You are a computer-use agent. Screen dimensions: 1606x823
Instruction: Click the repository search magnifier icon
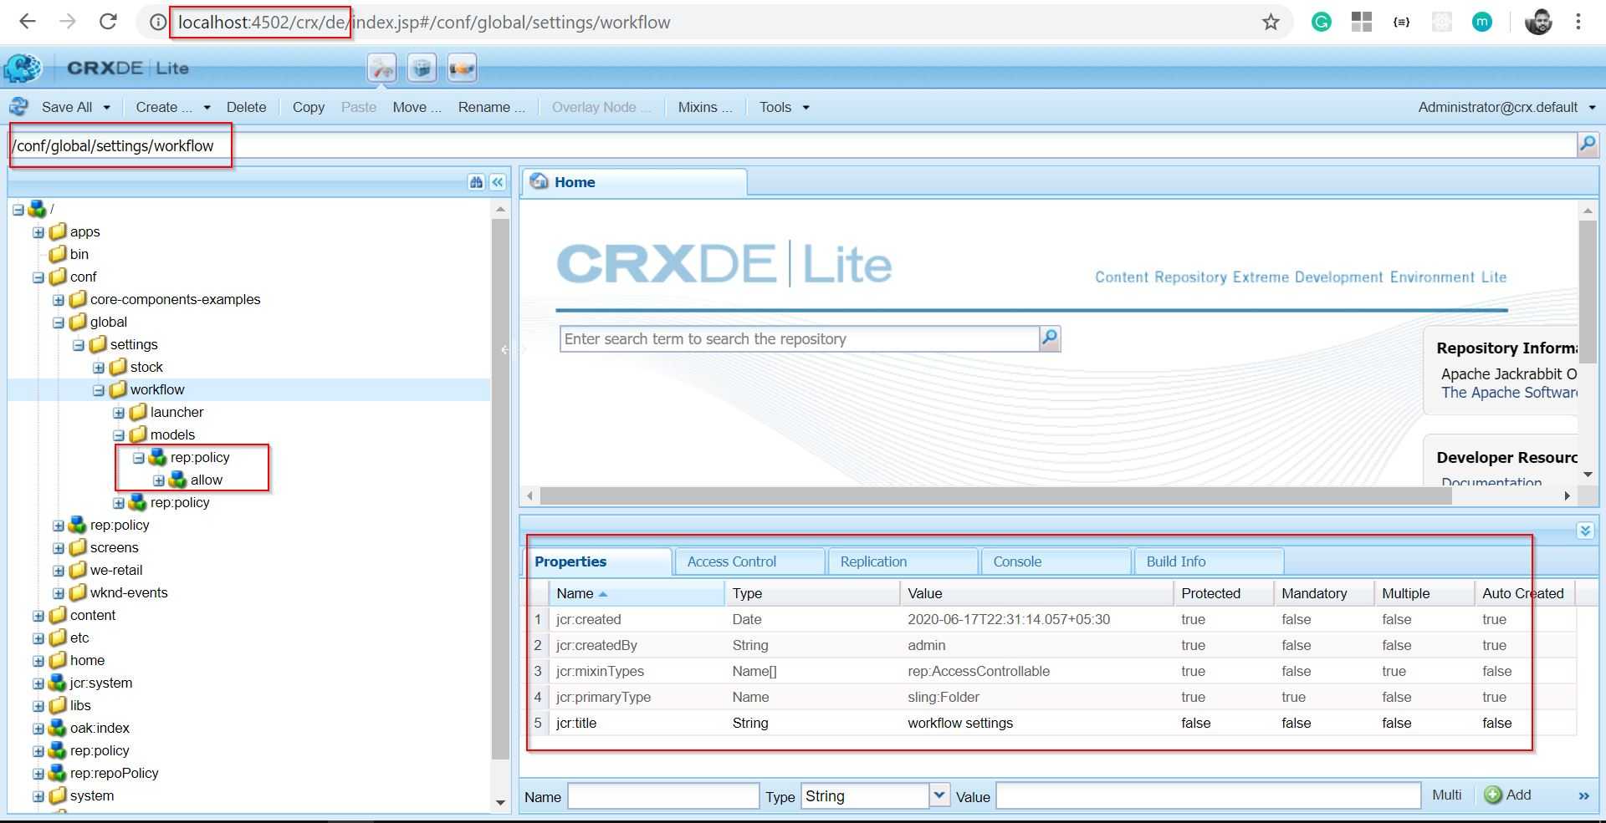(1049, 338)
